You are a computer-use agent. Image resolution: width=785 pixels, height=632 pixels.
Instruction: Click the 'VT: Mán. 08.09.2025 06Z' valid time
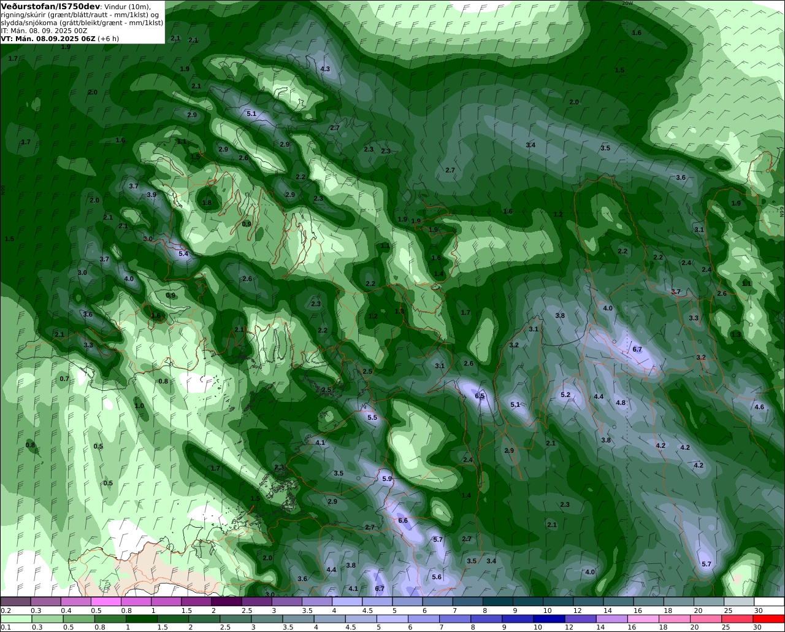[48, 38]
